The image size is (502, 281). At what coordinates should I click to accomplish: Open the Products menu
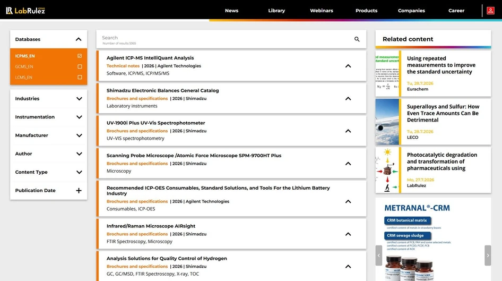(366, 11)
